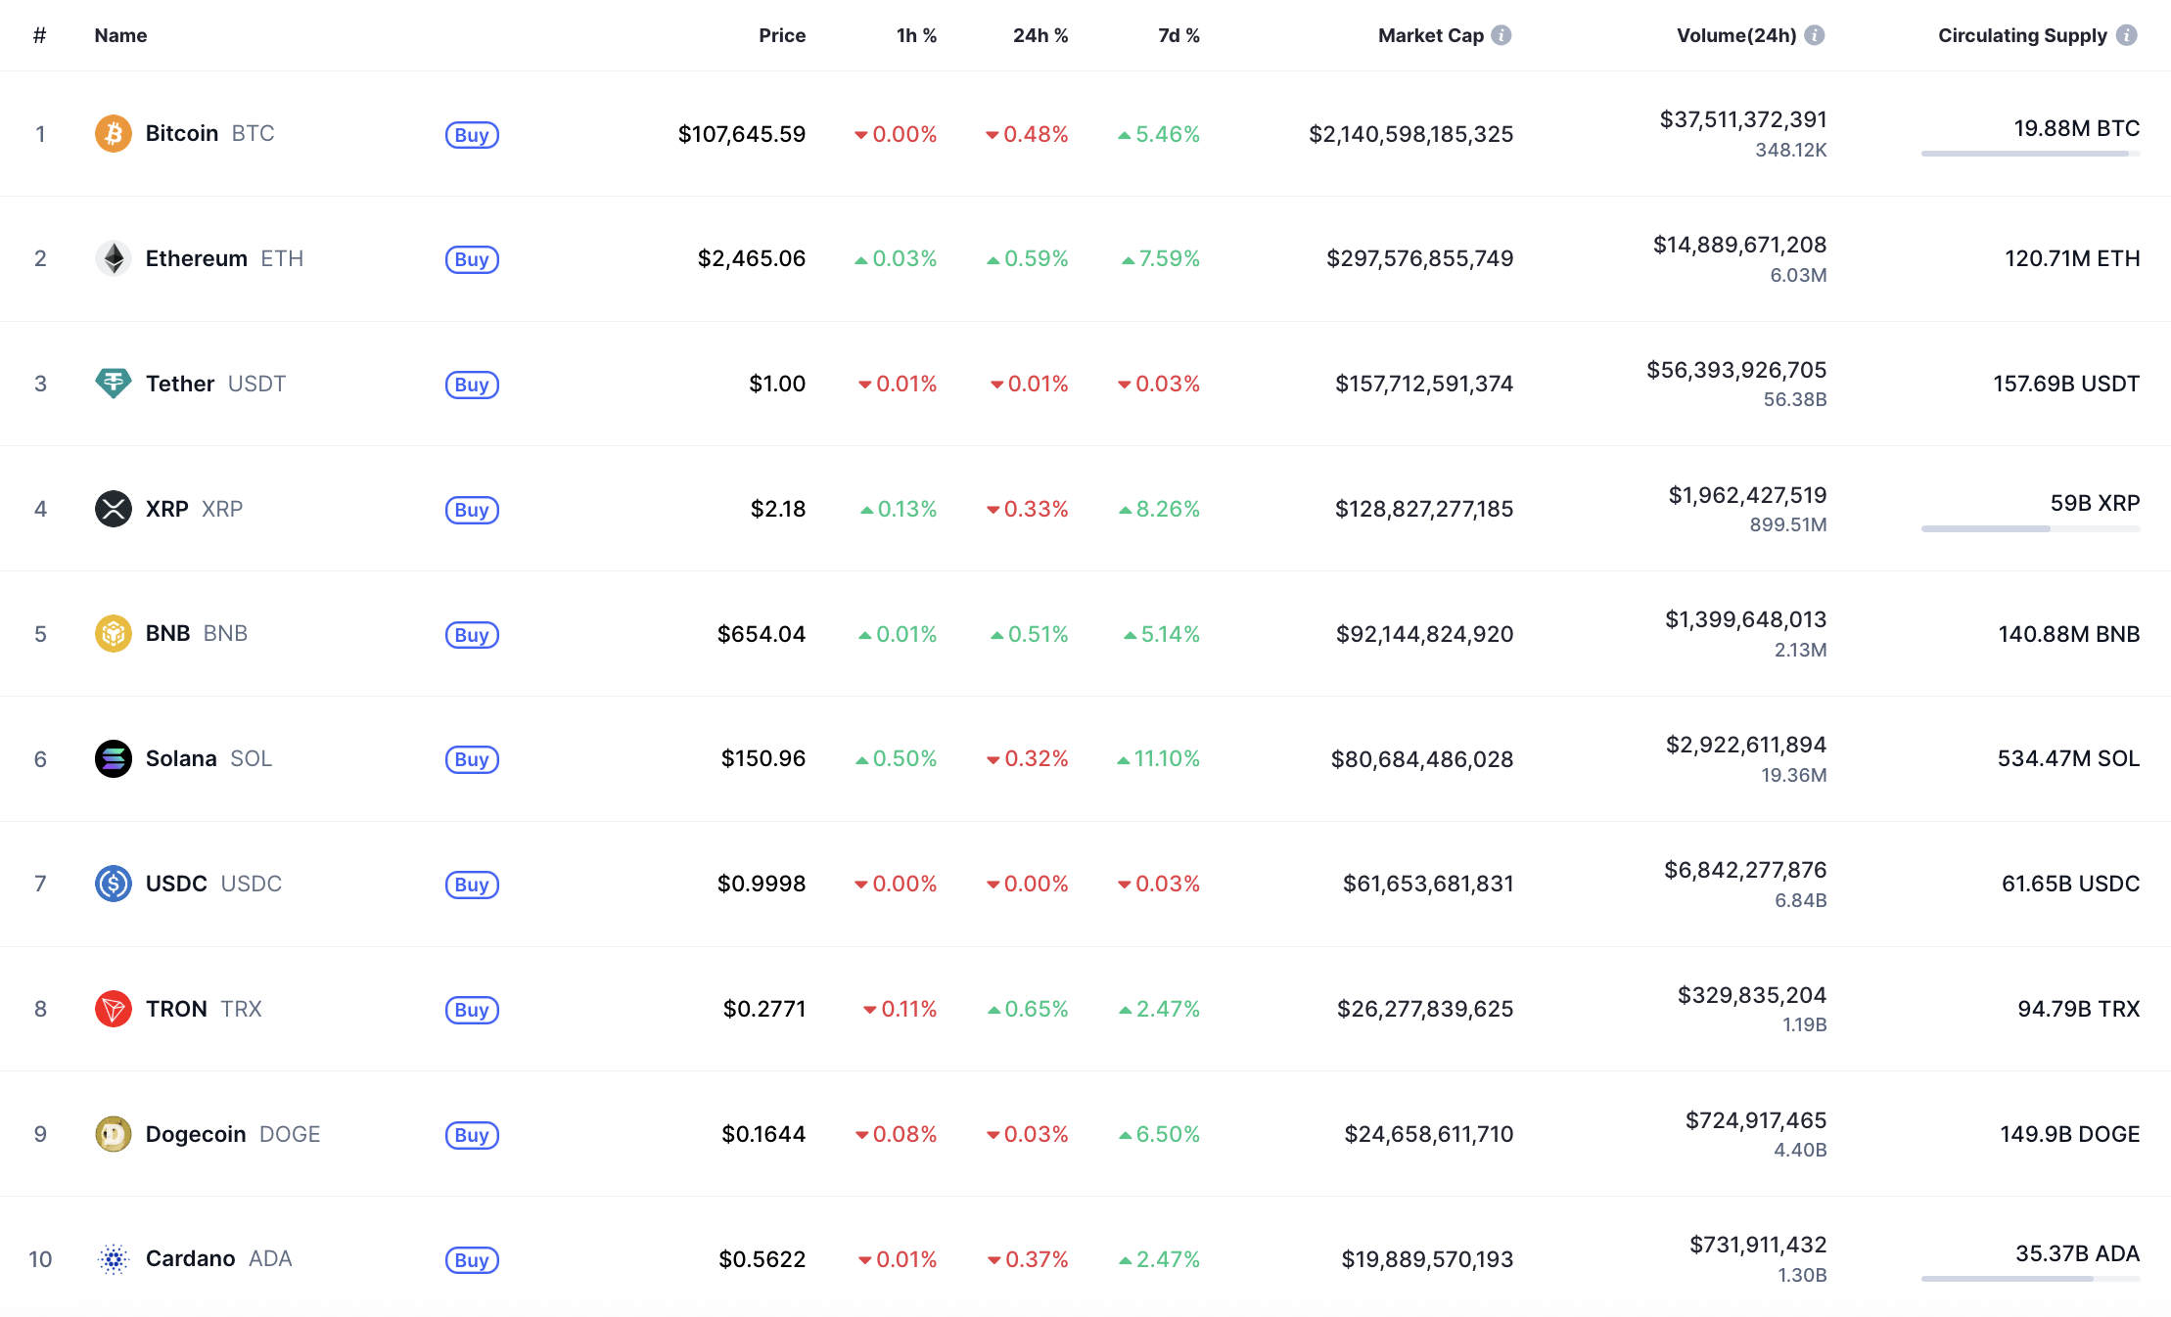Image resolution: width=2171 pixels, height=1317 pixels.
Task: Open the Cardano ADA coin page
Action: pyautogui.click(x=191, y=1258)
